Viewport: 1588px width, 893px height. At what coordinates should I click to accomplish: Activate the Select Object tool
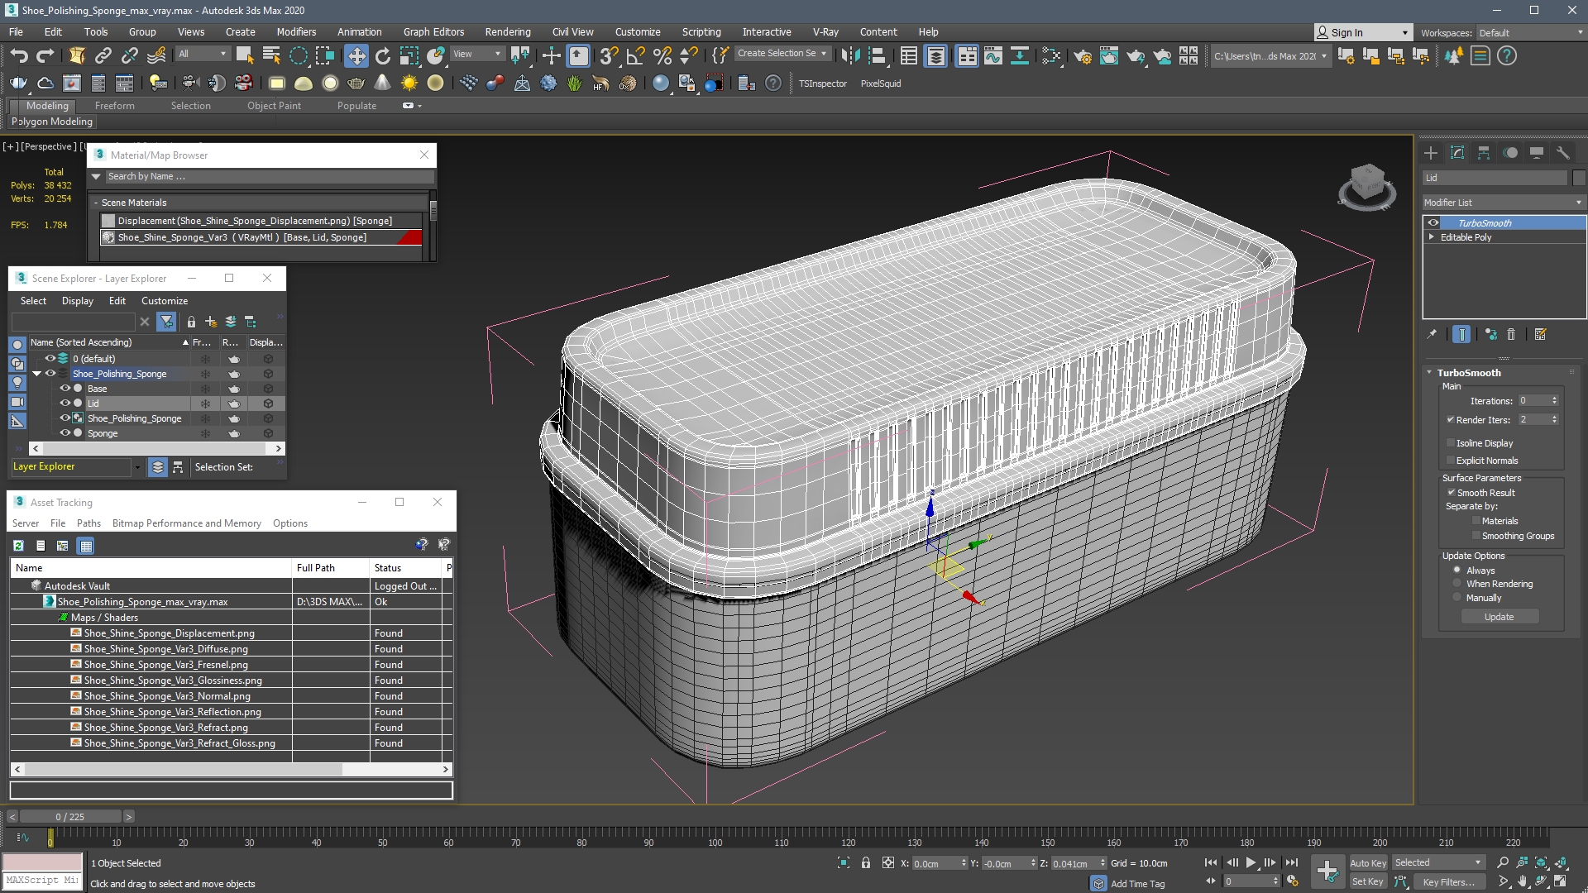[x=245, y=55]
